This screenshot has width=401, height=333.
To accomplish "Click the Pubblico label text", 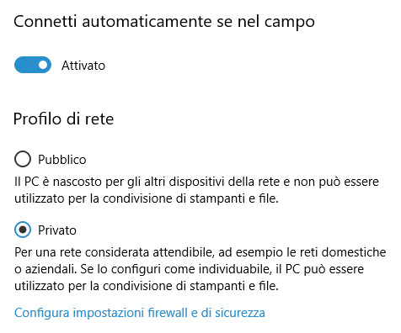I will pyautogui.click(x=62, y=160).
